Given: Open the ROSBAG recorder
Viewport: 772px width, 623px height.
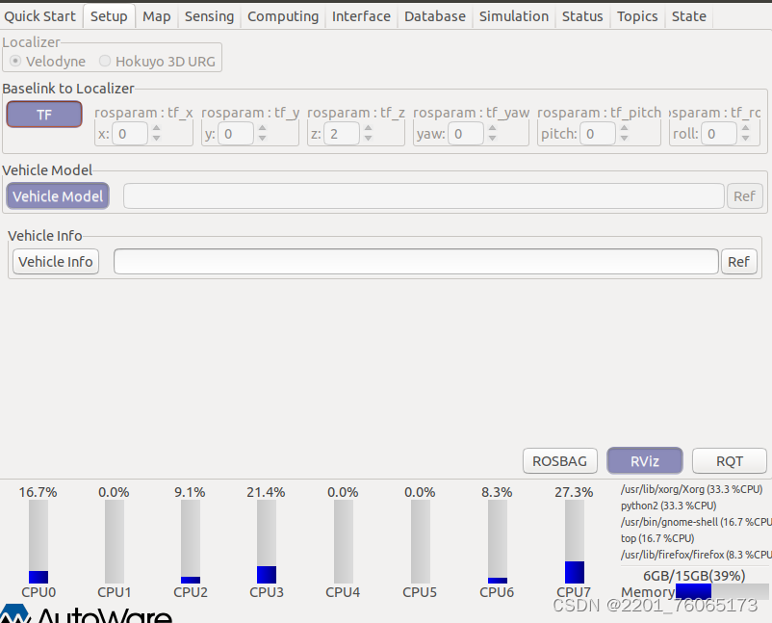Looking at the screenshot, I should coord(559,460).
